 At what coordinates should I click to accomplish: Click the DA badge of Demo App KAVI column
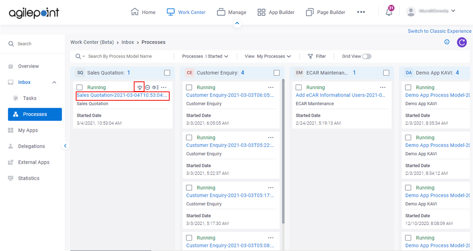(x=409, y=73)
